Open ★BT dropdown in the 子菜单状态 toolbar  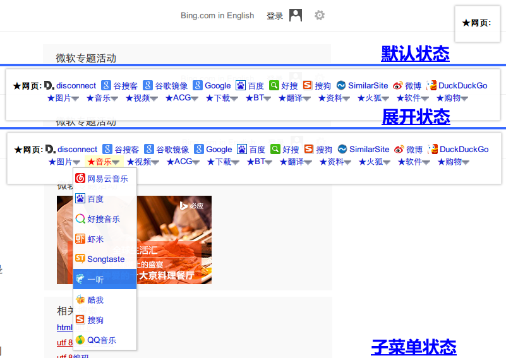(x=260, y=162)
